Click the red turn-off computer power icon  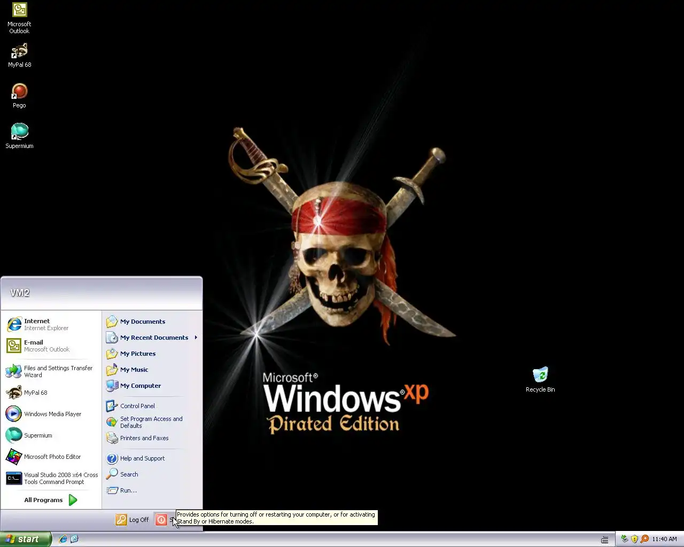(x=161, y=520)
